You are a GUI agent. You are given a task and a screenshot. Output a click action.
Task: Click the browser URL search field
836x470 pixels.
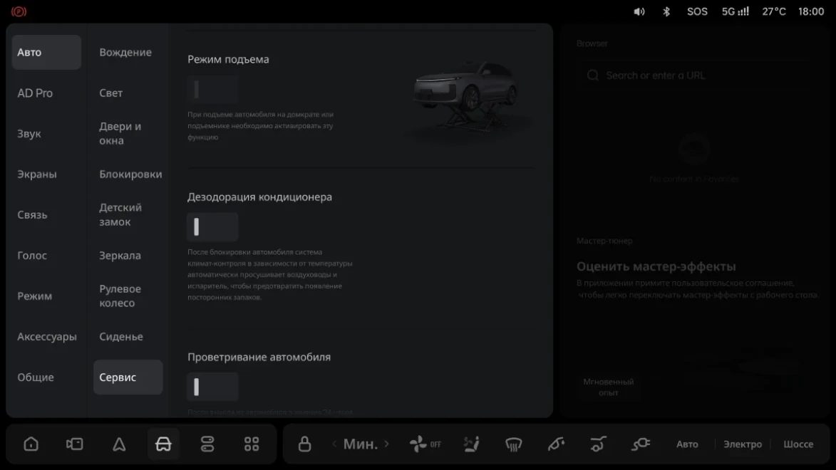click(x=694, y=75)
